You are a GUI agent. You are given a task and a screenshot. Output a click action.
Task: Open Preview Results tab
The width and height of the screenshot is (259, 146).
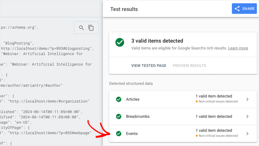click(189, 66)
